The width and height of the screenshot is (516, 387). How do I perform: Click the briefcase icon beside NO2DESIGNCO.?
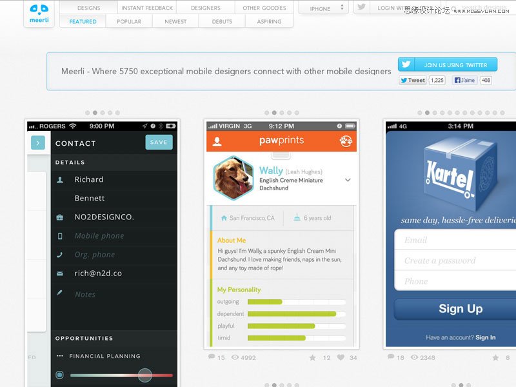(60, 217)
